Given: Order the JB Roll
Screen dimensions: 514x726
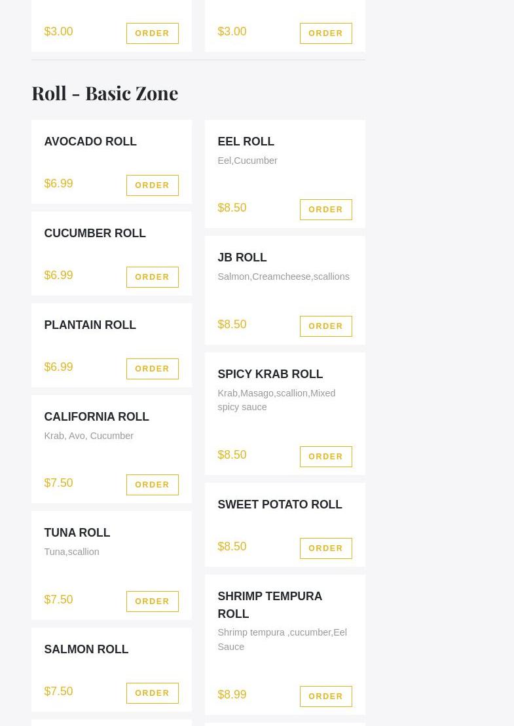Looking at the screenshot, I should (325, 326).
